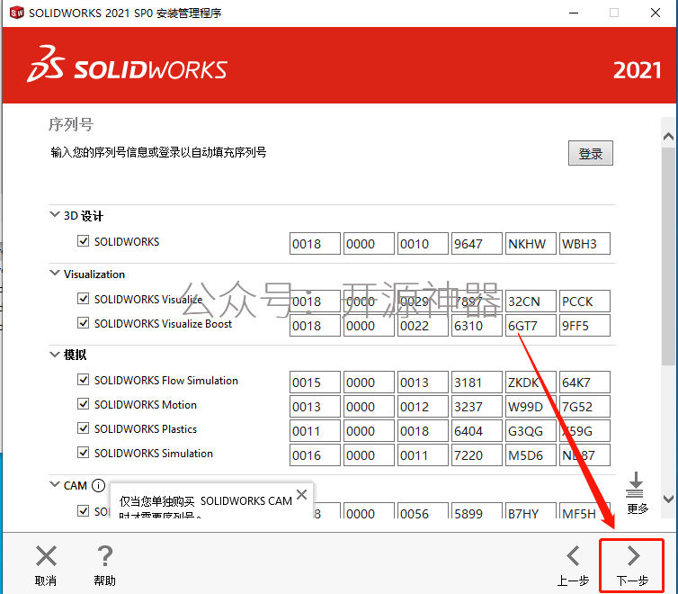Click Plastics serial field 0011
Viewport: 678px width, 594px height.
(315, 430)
